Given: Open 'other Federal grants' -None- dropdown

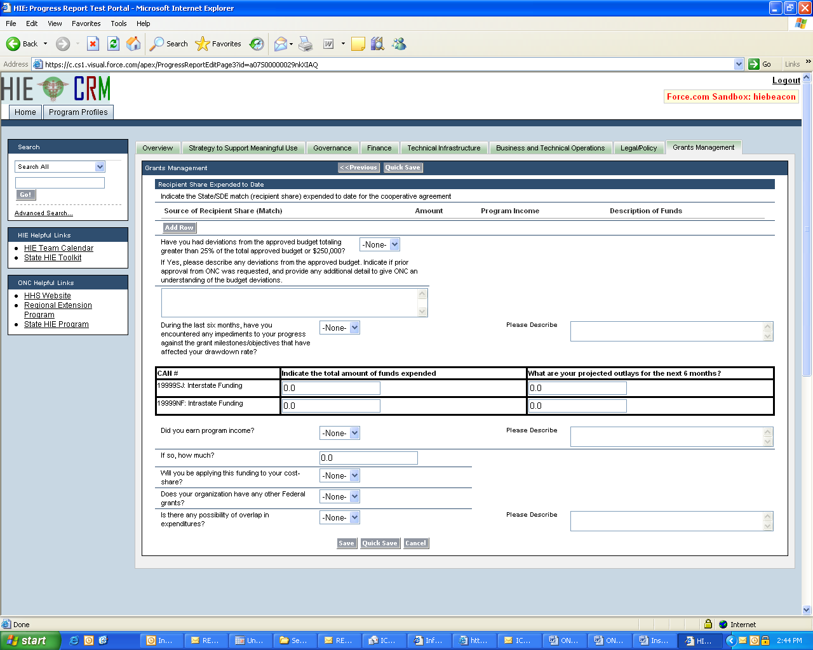Looking at the screenshot, I should 340,496.
